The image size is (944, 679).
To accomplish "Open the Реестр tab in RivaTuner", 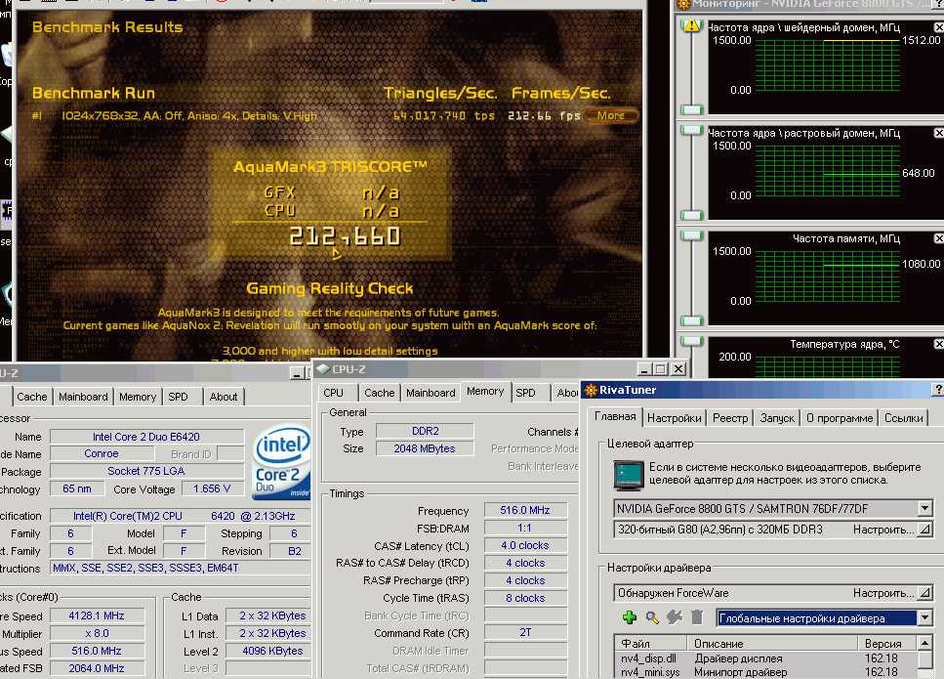I will [x=730, y=418].
